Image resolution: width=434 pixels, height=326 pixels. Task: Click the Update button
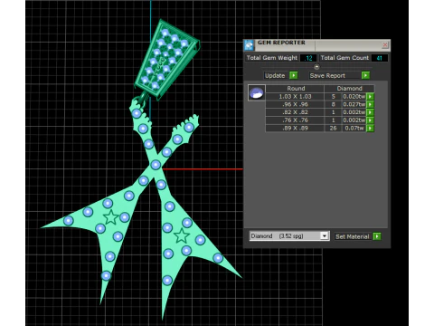tap(275, 75)
